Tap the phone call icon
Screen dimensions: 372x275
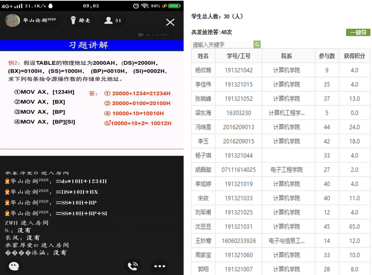coord(133,266)
